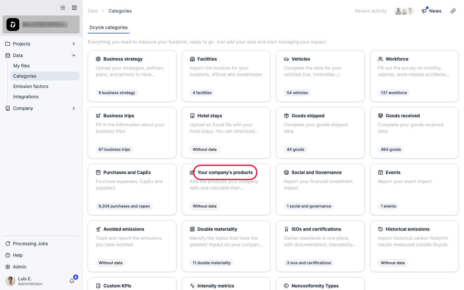Expand the Projects section chevron
The width and height of the screenshot is (464, 290).
tap(74, 44)
